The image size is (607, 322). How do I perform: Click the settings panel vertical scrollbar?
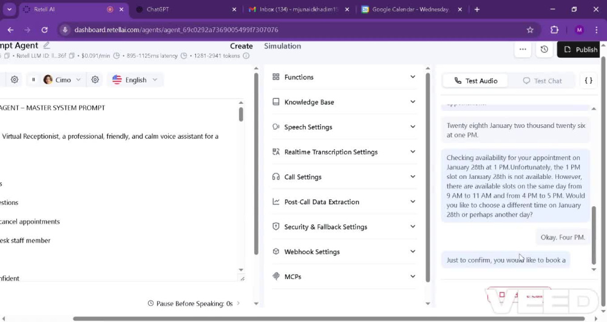point(428,178)
